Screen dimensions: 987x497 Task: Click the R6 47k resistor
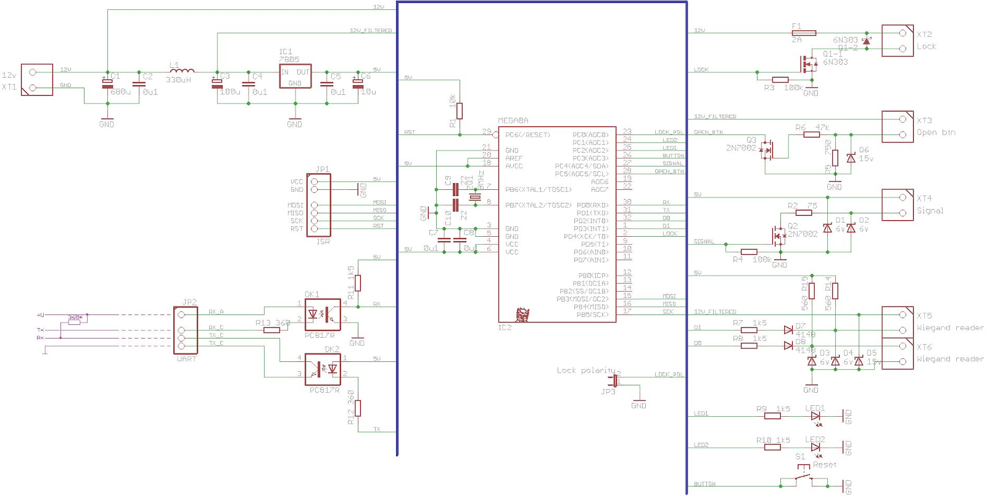pos(812,134)
